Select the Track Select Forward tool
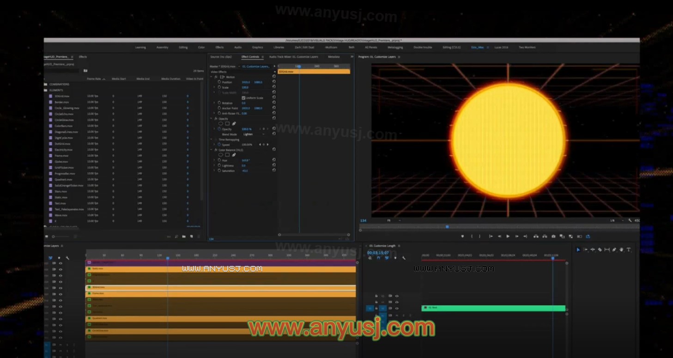This screenshot has width=673, height=358. tap(585, 250)
